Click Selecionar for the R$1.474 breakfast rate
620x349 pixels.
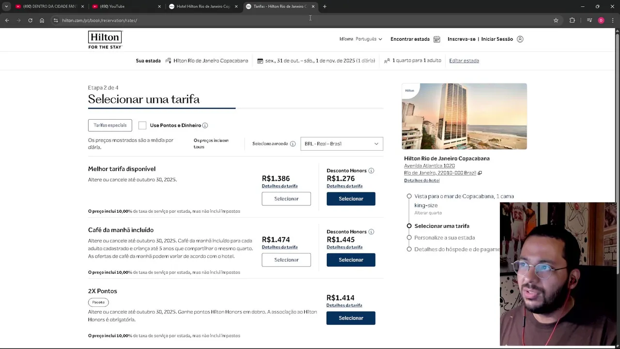coord(286,260)
